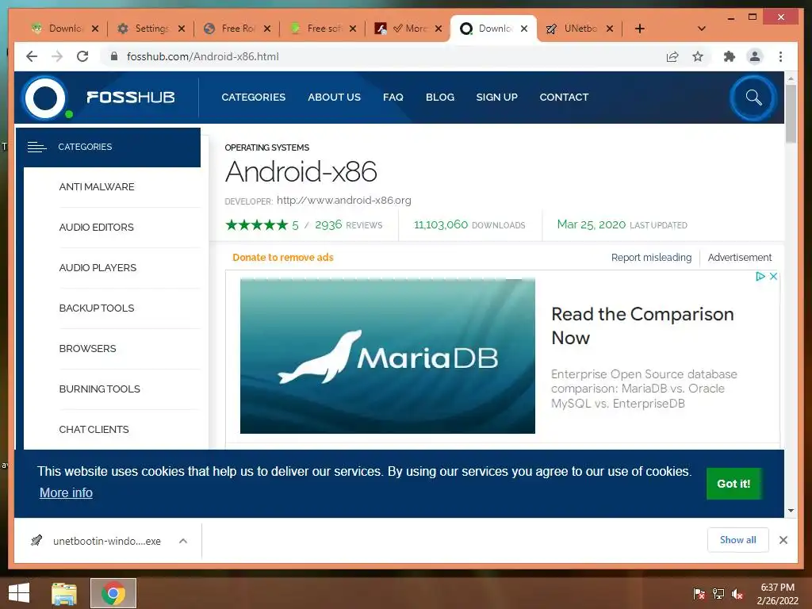812x609 pixels.
Task: Open File Explorer from taskbar
Action: (x=64, y=593)
